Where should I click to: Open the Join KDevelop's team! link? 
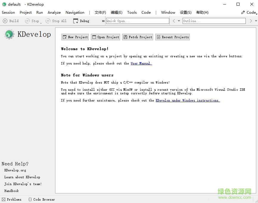23,184
